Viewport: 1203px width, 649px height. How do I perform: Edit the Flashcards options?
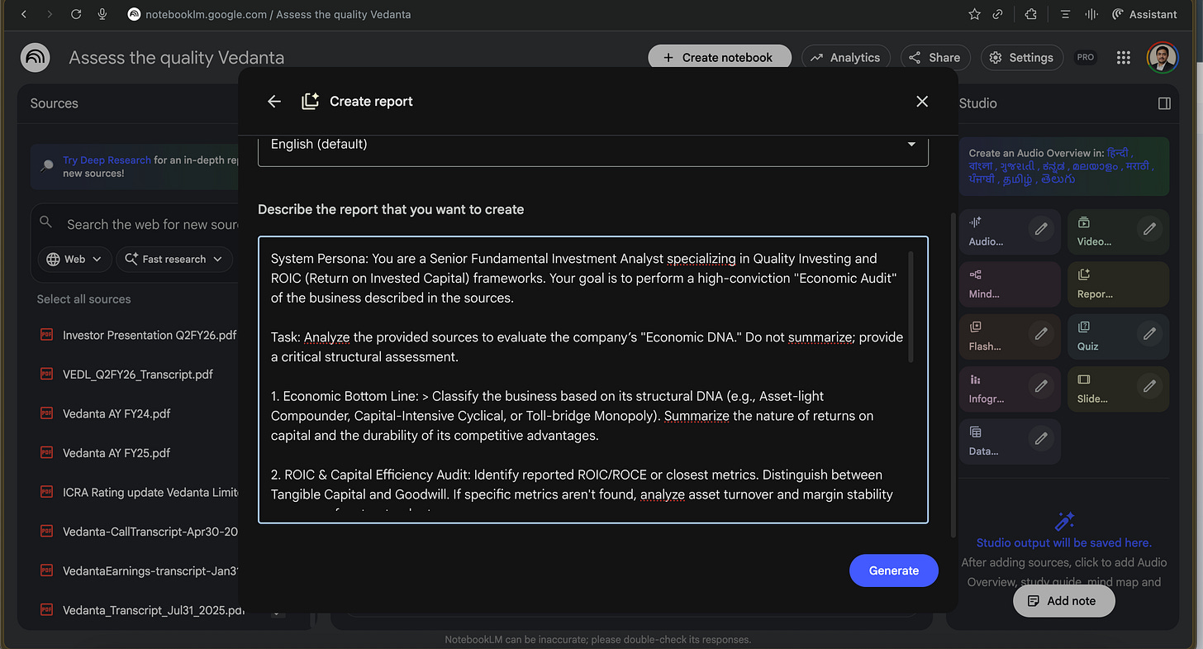tap(1041, 334)
